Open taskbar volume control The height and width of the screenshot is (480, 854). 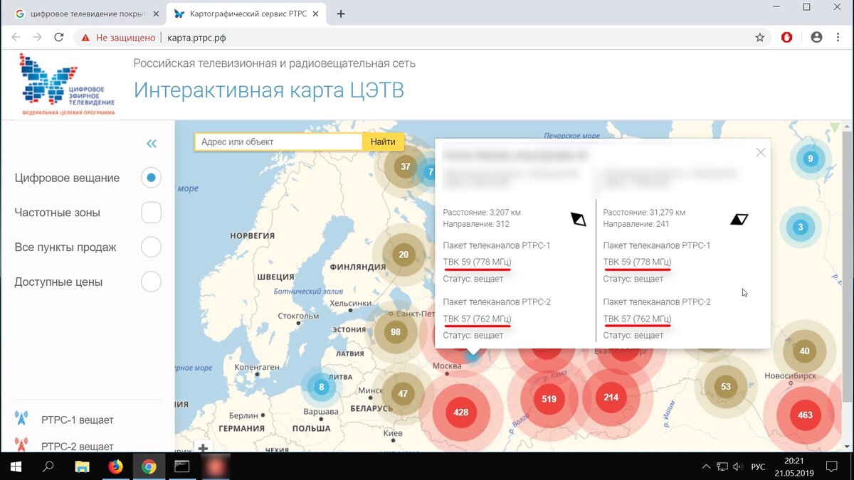[x=737, y=466]
